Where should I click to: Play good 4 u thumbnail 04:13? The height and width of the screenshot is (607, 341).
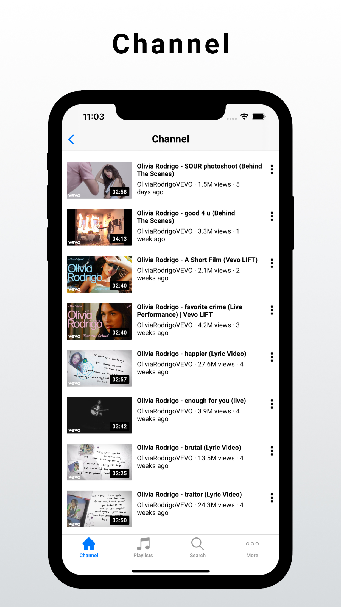point(99,227)
